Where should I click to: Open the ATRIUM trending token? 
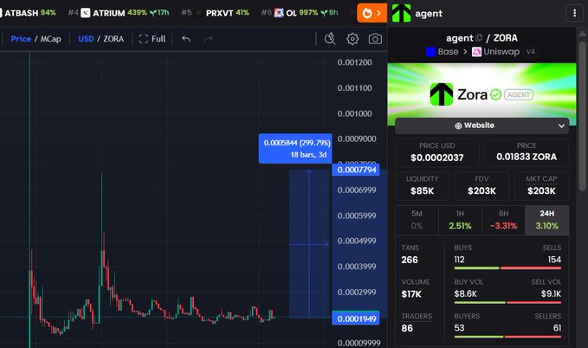119,13
